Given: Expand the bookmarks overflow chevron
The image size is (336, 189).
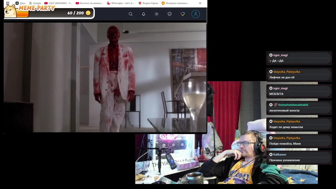Looking at the screenshot, I should pos(200,3).
